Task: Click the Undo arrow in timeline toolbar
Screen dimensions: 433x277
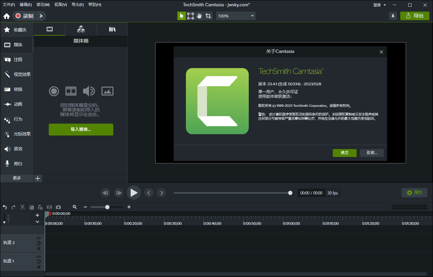Action: 5,207
